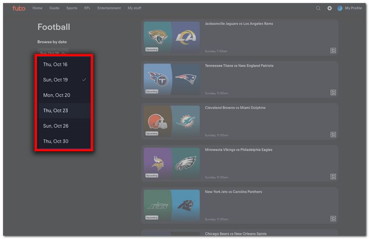Click Sunday, 11:00am time on Vikings card
The width and height of the screenshot is (369, 239).
[x=216, y=177]
